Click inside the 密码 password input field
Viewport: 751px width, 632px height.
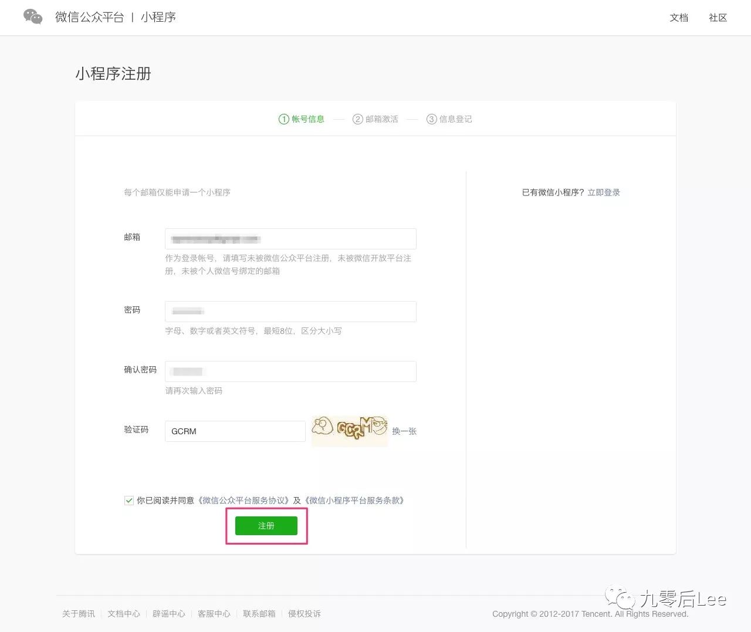pos(290,311)
